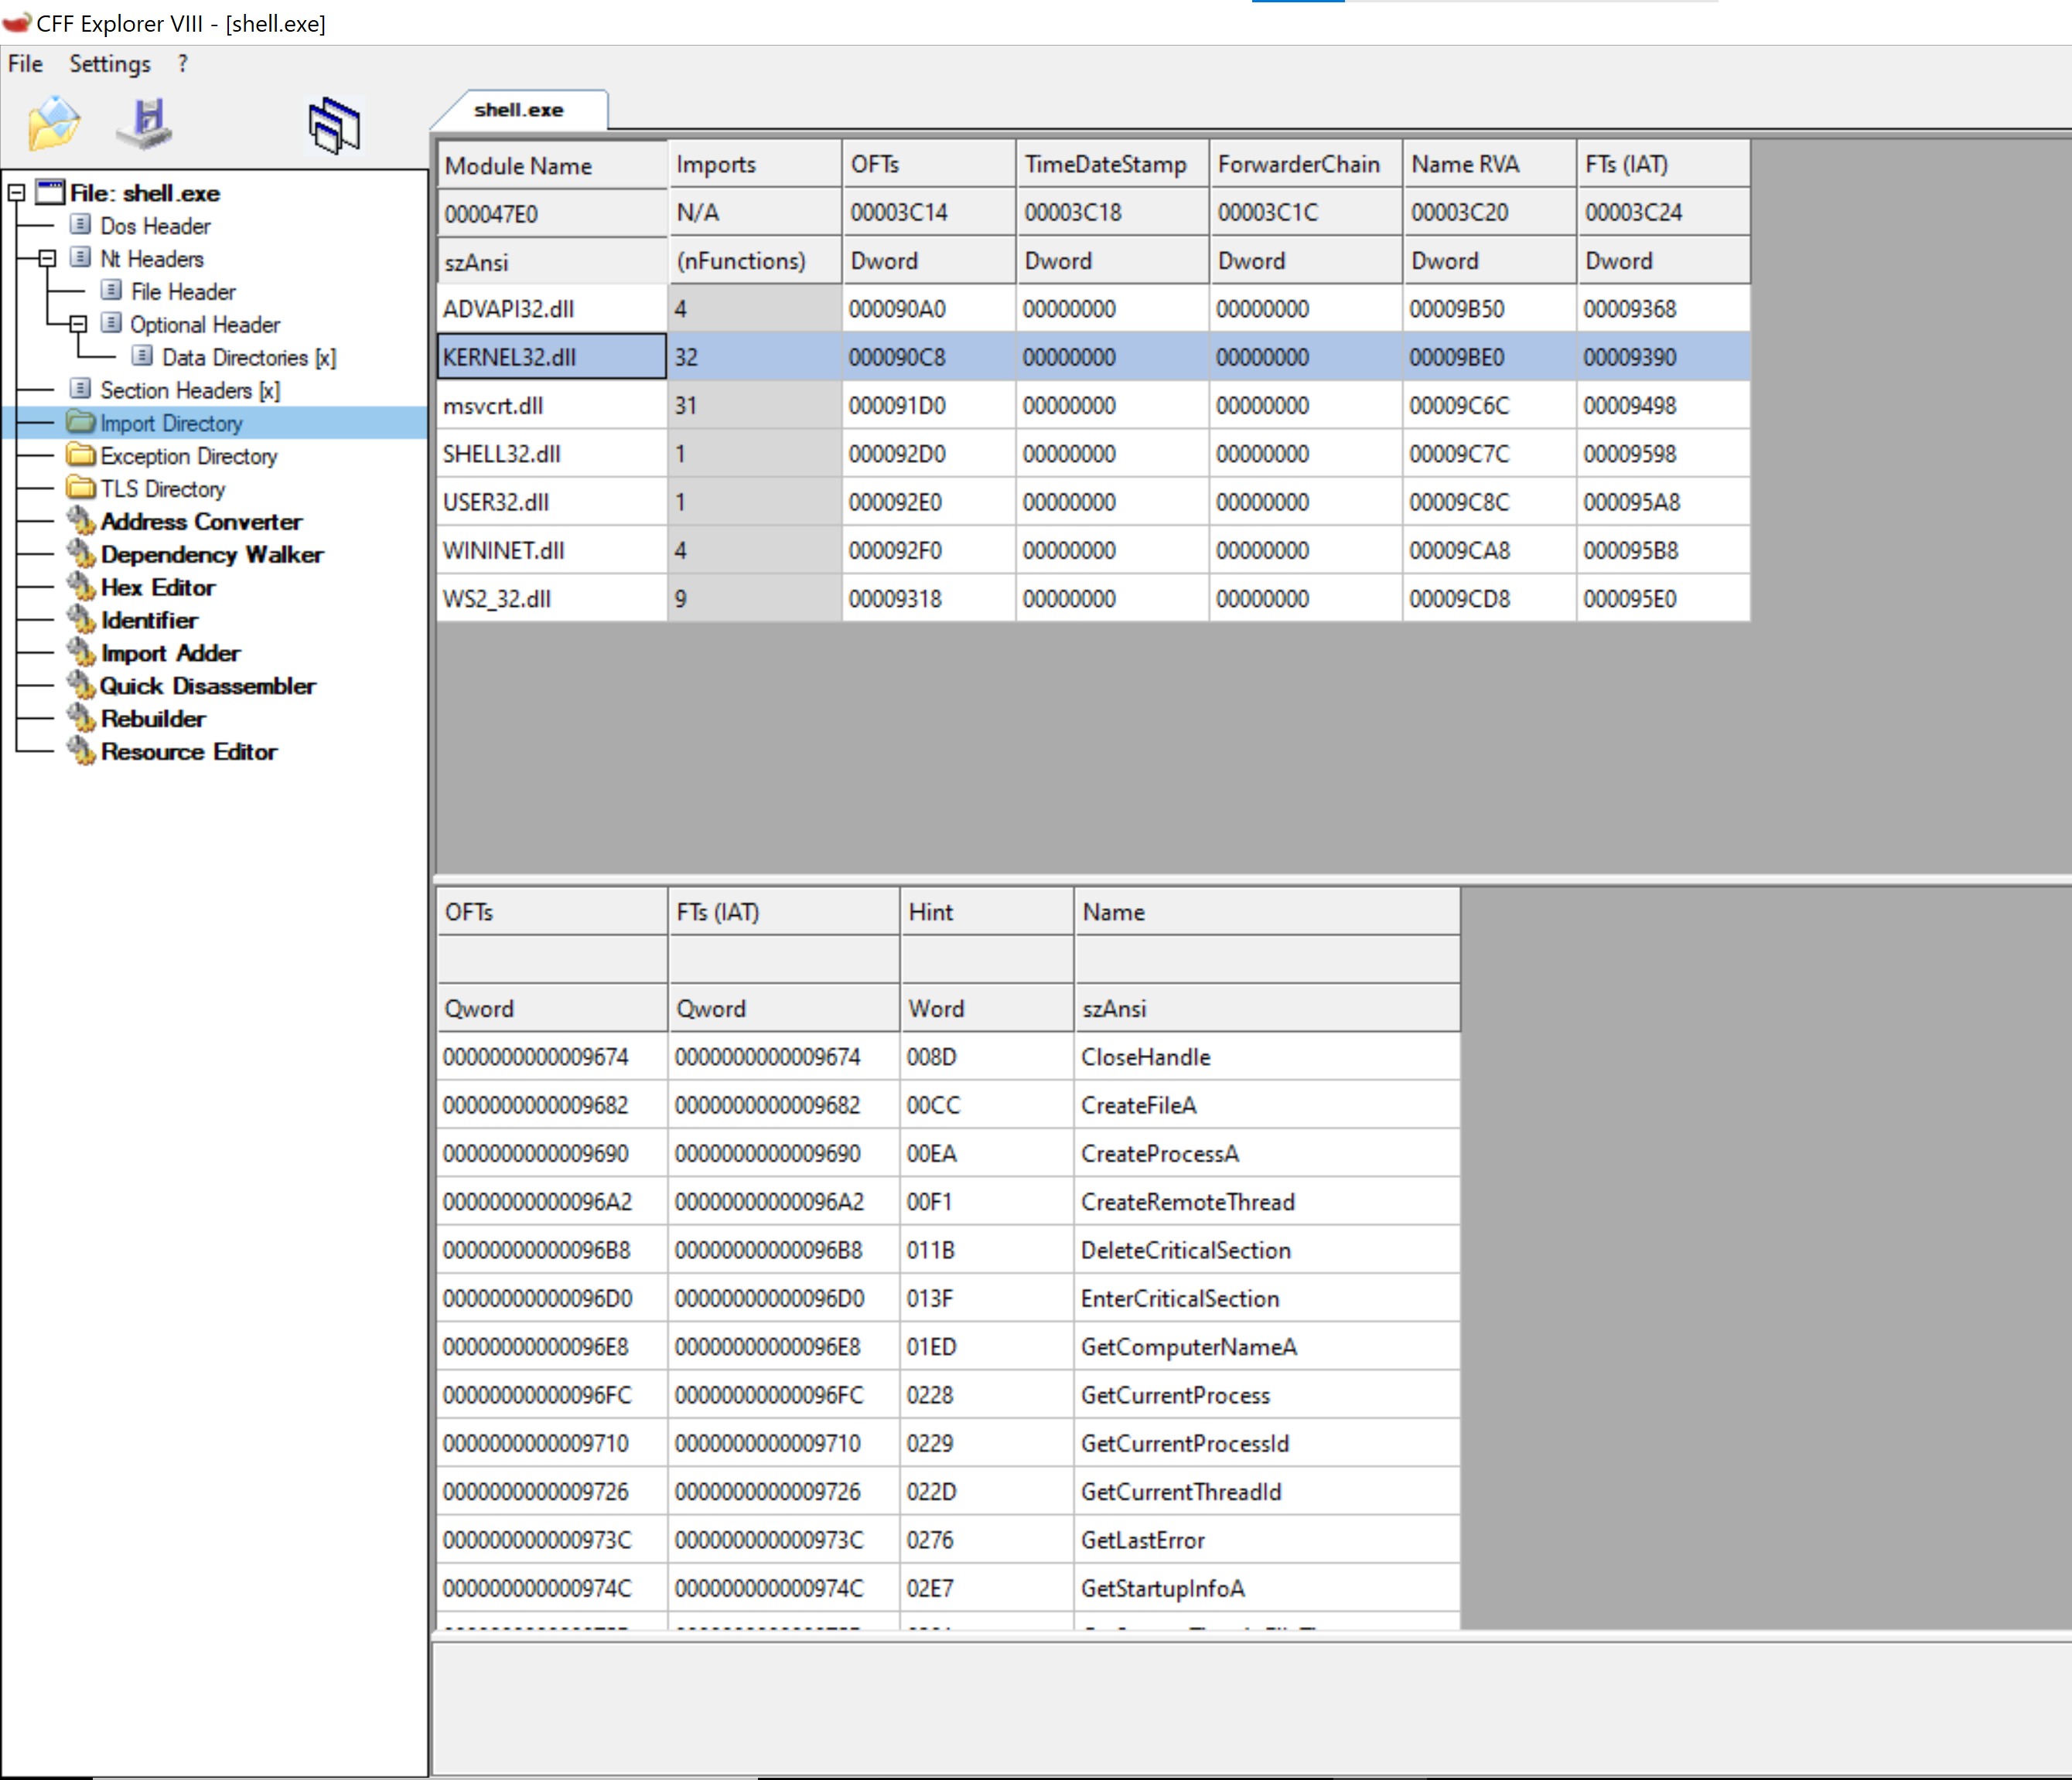
Task: Switch to the shell.exe tab
Action: click(x=519, y=110)
